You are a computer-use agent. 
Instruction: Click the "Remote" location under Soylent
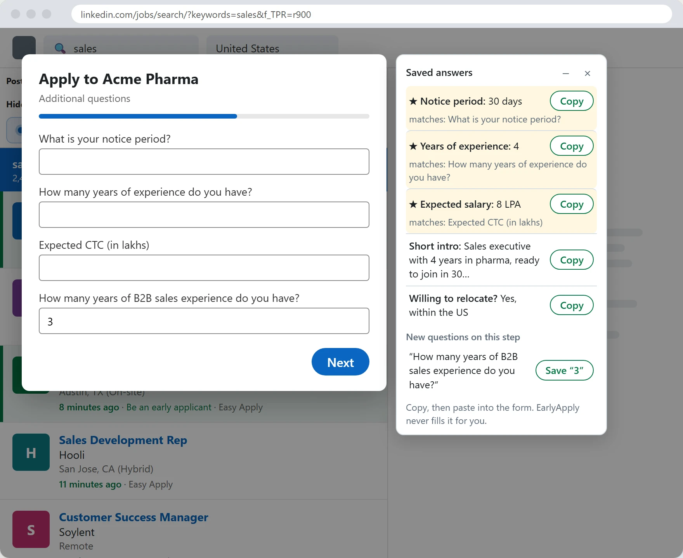(x=76, y=546)
